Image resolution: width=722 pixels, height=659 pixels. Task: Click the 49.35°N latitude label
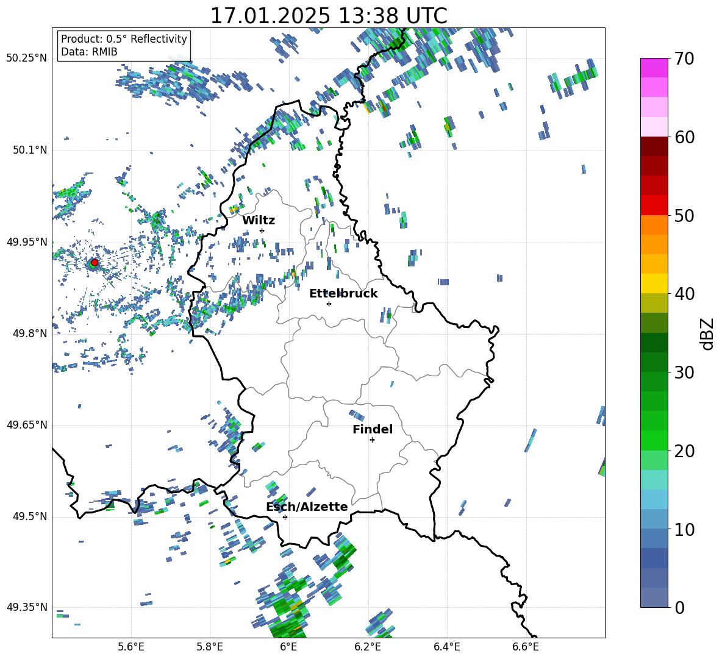point(27,607)
